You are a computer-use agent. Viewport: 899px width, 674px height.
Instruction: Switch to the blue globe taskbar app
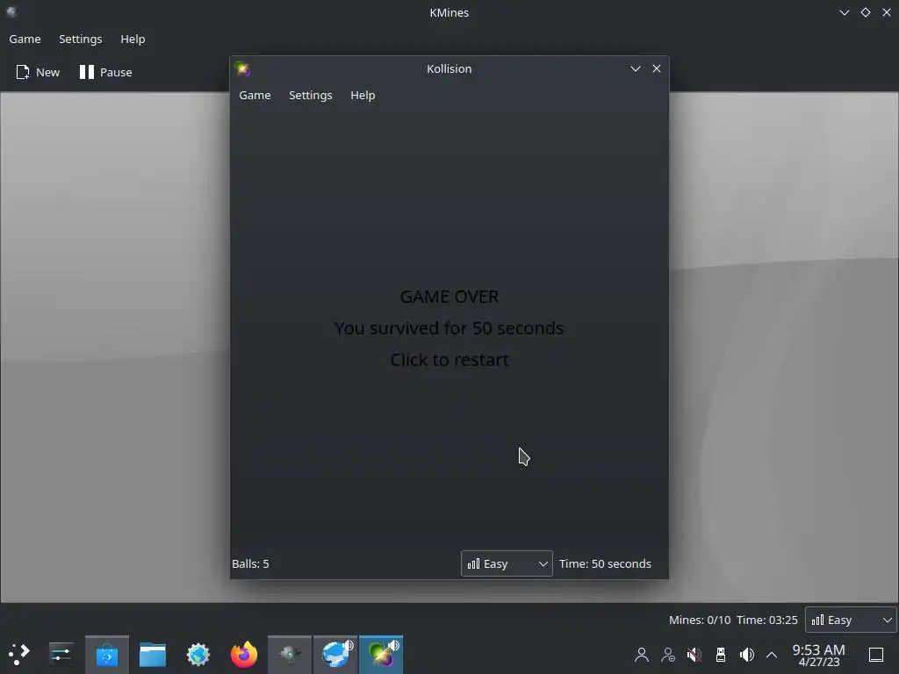coord(335,655)
